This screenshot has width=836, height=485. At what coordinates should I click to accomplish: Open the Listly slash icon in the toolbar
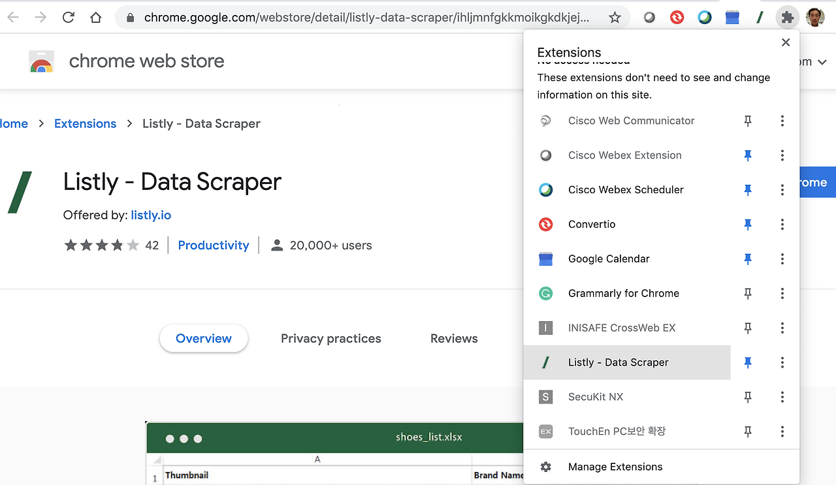(760, 18)
